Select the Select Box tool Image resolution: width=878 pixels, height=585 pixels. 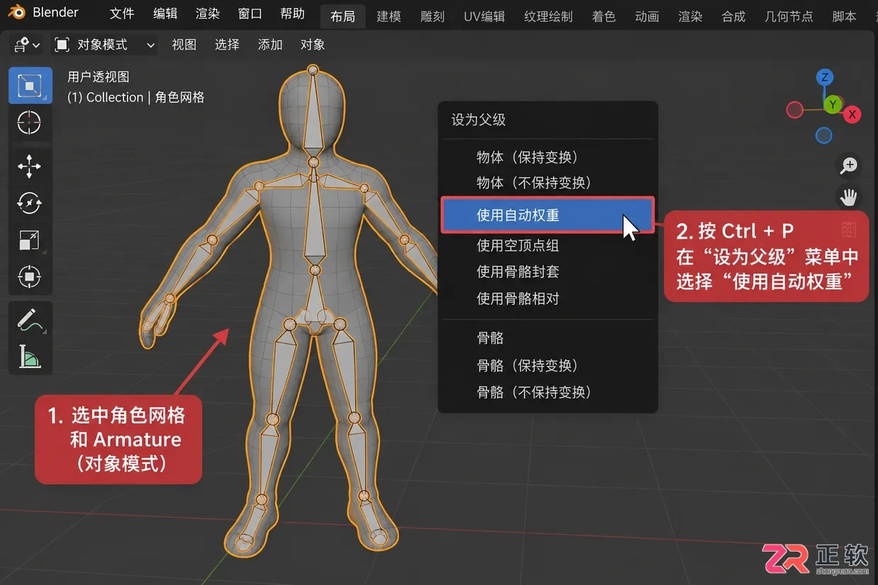(x=30, y=86)
